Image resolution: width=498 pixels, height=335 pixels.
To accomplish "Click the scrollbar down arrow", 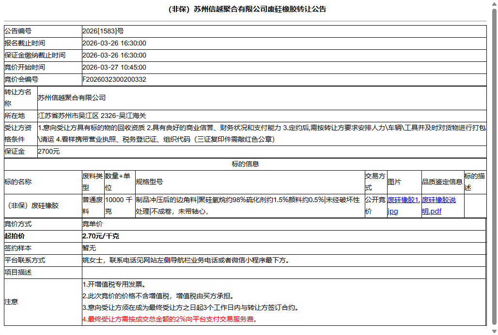I will tap(494, 331).
